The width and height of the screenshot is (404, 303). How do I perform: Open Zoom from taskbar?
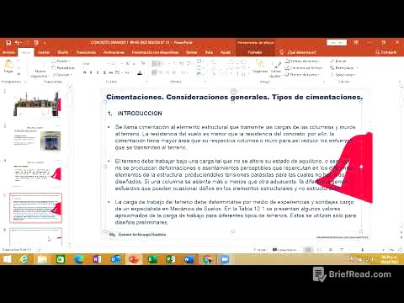click(x=225, y=259)
